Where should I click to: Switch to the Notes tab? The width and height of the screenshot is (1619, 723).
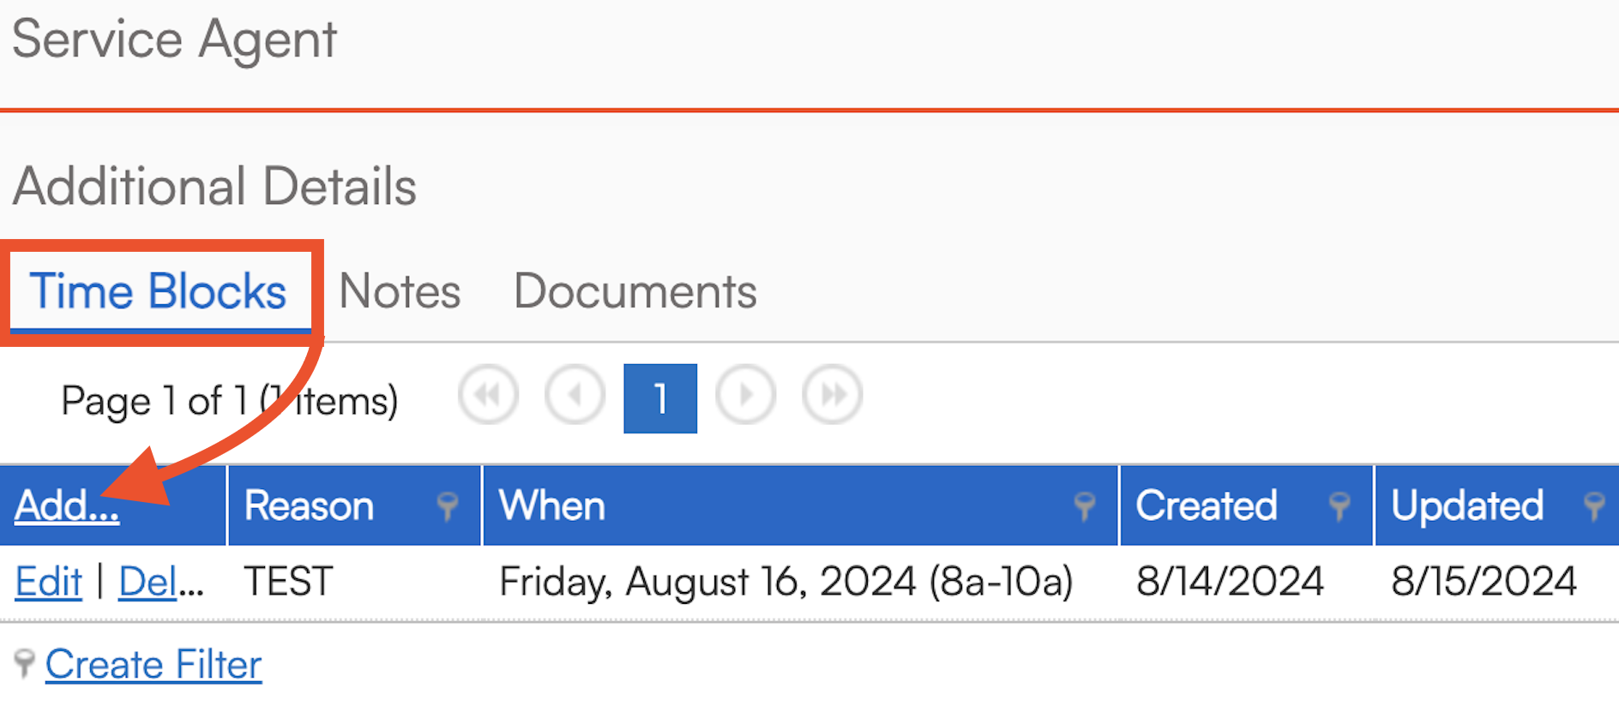(400, 291)
